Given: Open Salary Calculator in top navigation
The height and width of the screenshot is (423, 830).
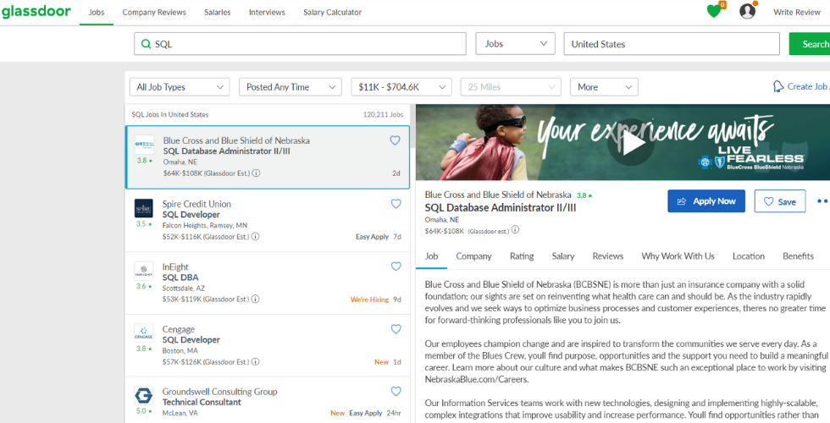Looking at the screenshot, I should (x=332, y=12).
